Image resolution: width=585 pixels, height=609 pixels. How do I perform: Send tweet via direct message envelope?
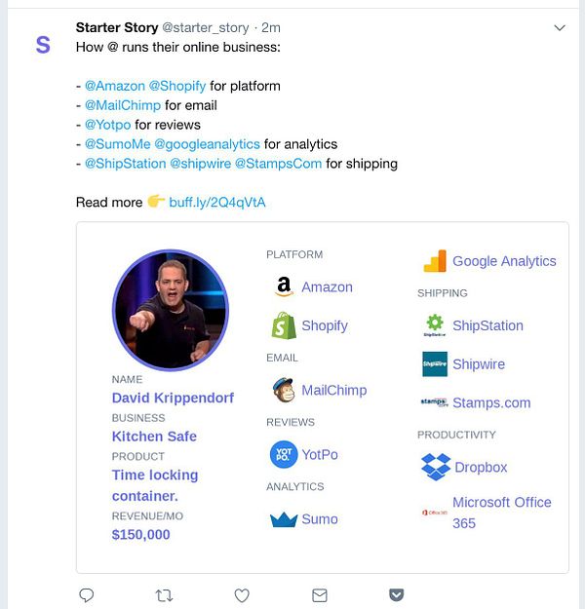319,594
